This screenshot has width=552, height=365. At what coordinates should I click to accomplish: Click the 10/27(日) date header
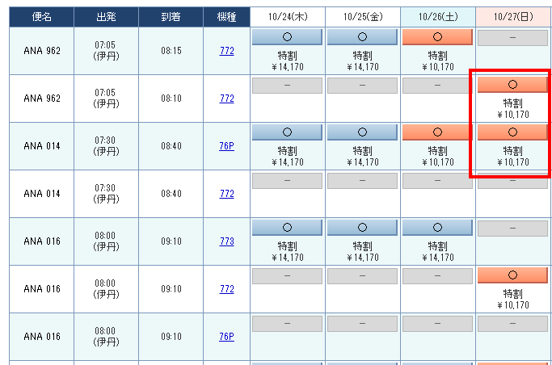click(x=513, y=17)
